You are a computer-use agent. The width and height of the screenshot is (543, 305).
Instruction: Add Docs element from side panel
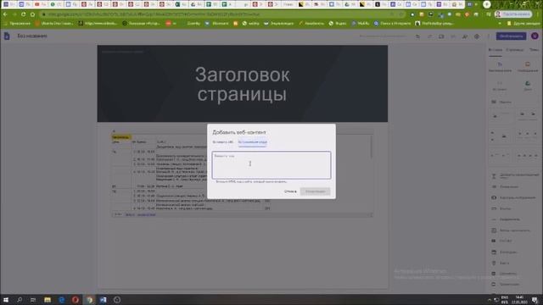(504, 274)
